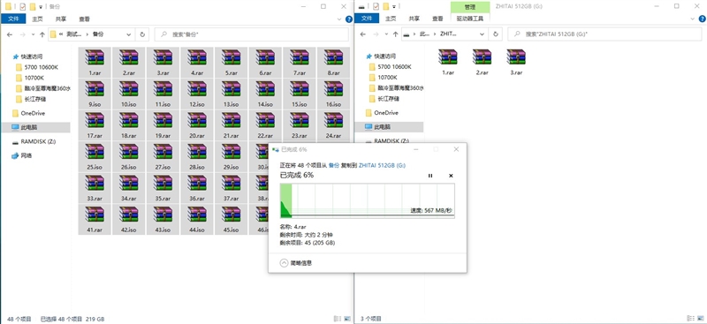Open address bar history dropdown in 备份 window
Viewport: 707px width, 324px height.
pyautogui.click(x=128, y=34)
